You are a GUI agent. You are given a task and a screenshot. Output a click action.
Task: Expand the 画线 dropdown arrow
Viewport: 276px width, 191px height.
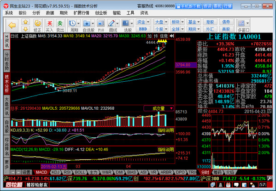[117, 23]
